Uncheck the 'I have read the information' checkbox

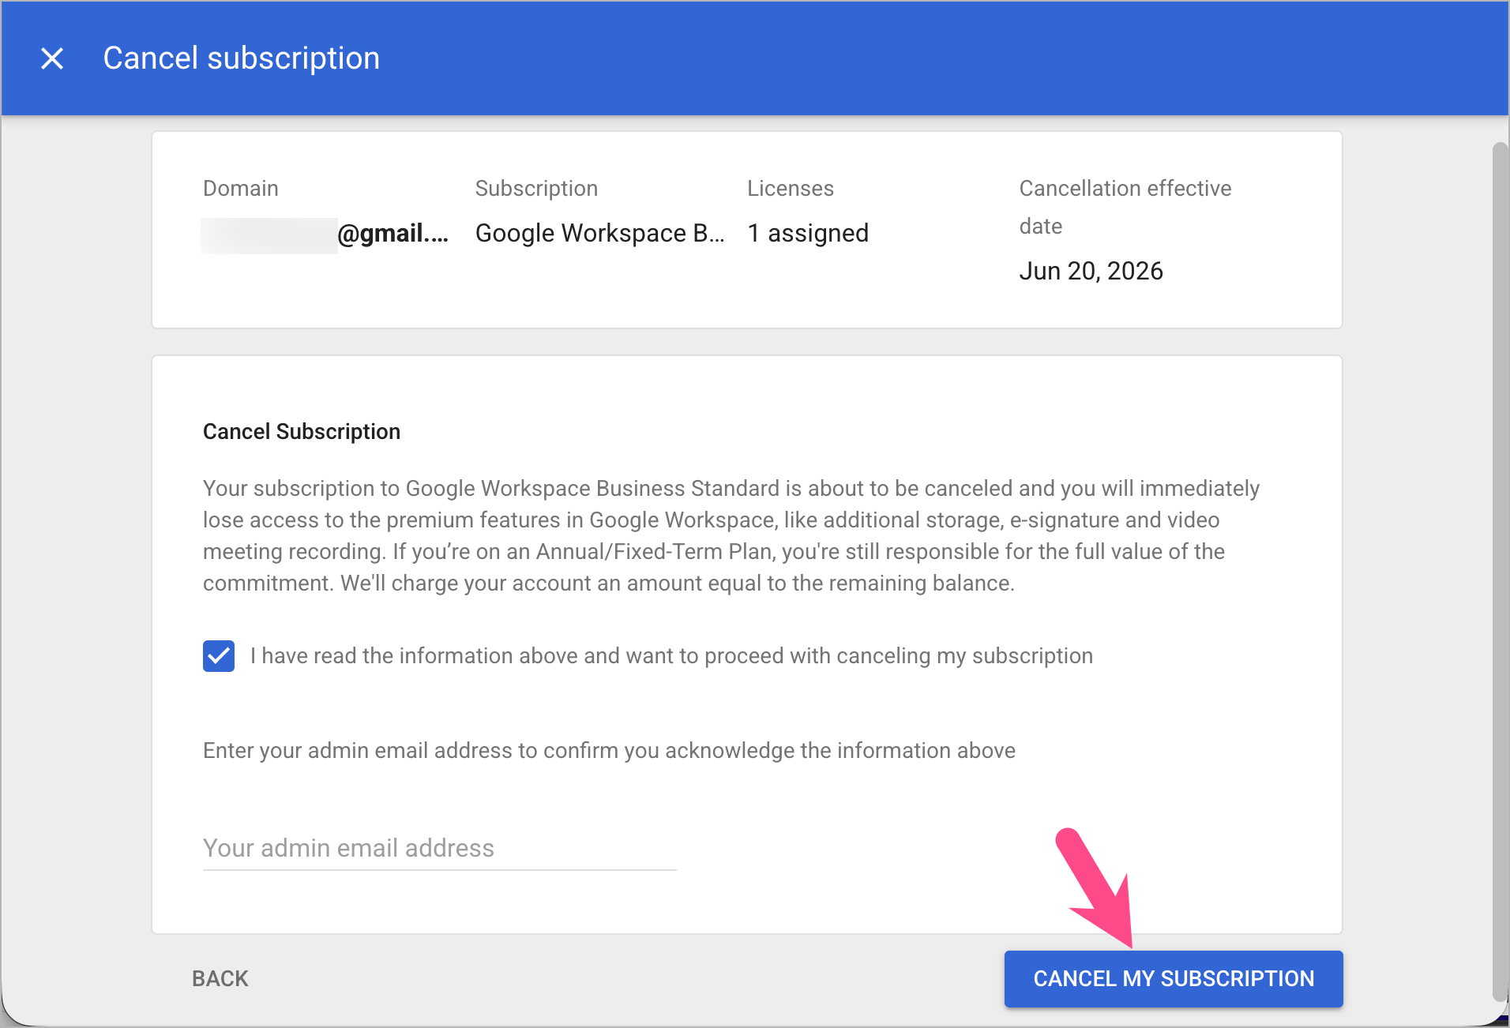(x=219, y=656)
